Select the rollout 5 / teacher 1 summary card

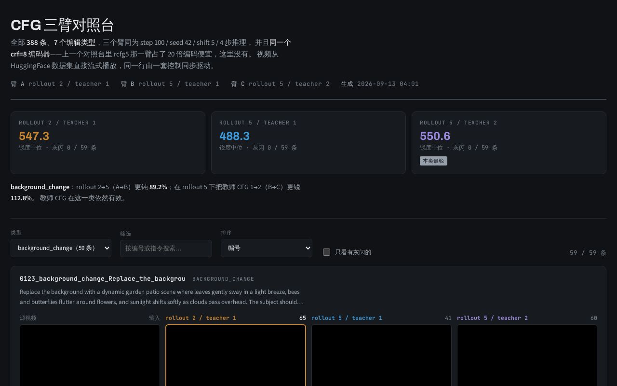point(308,143)
